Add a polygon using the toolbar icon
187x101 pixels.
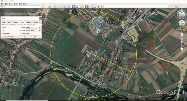(x=59, y=7)
